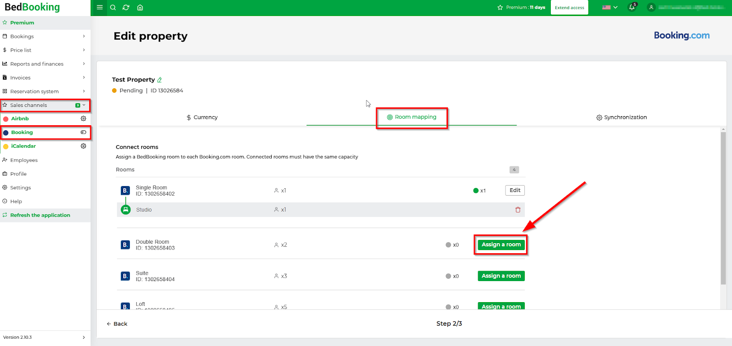The image size is (732, 346).
Task: Select the Airbnb sales channel
Action: point(20,118)
